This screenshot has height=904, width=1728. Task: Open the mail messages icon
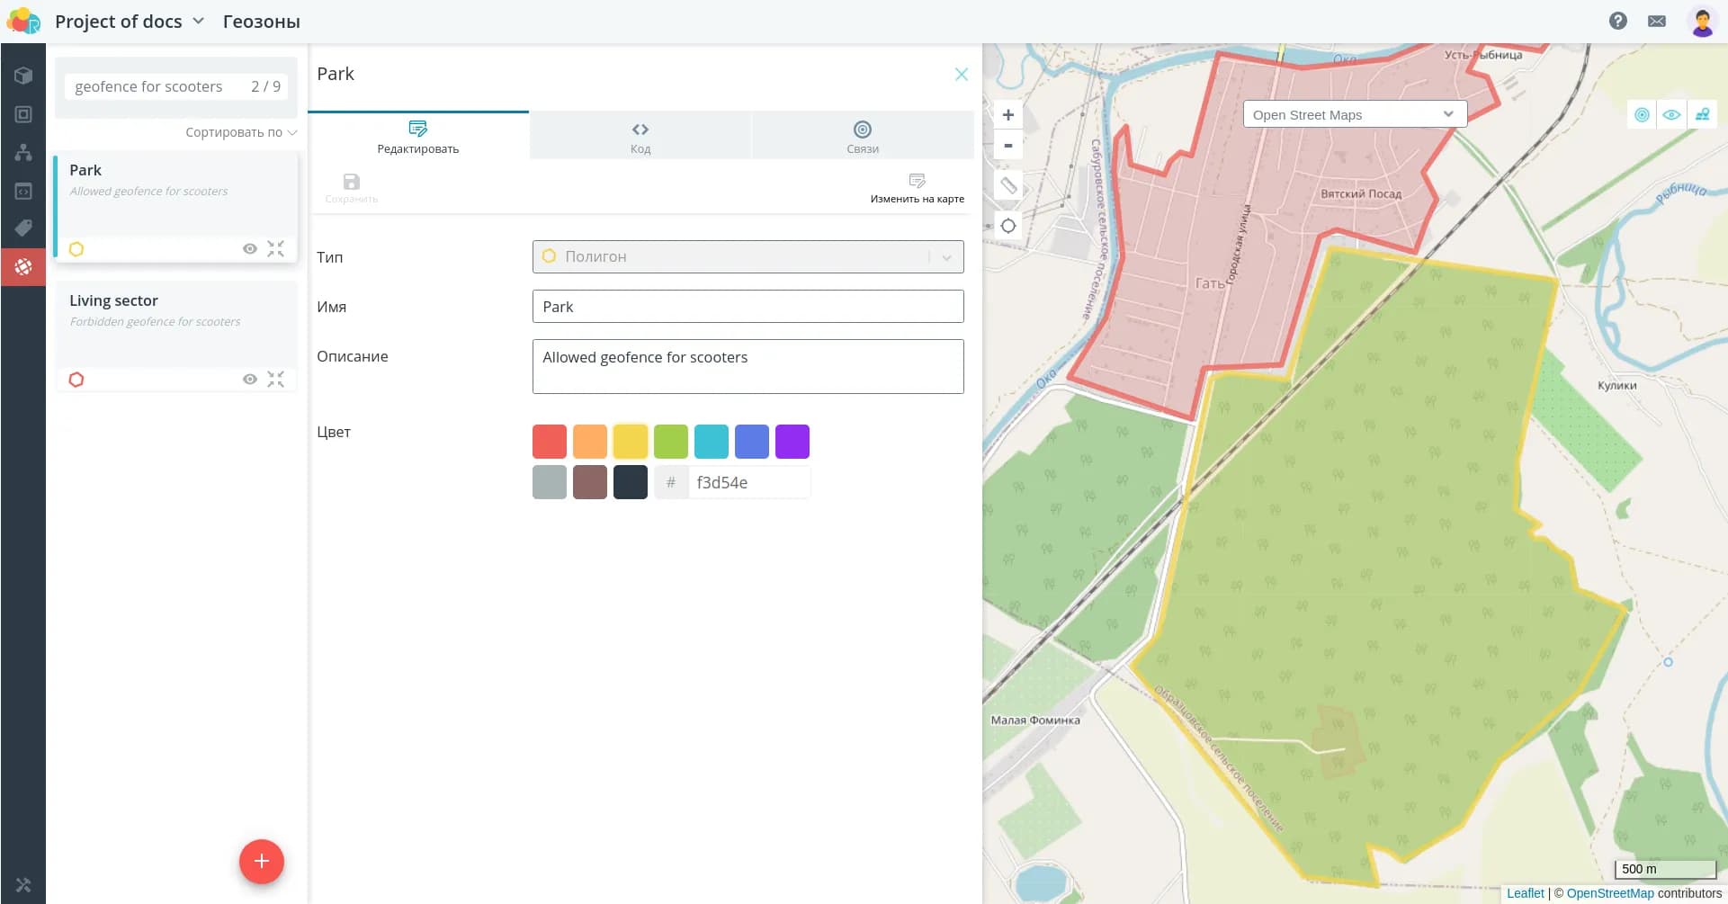(x=1656, y=21)
